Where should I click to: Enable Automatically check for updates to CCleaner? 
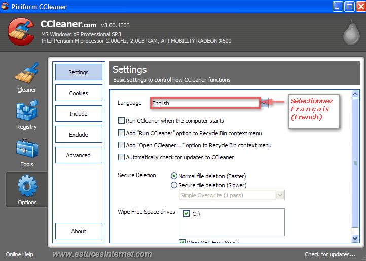pyautogui.click(x=121, y=157)
